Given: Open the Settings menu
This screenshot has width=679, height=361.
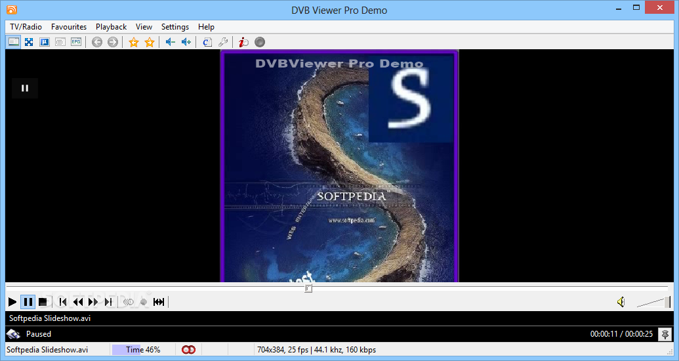Looking at the screenshot, I should click(175, 27).
